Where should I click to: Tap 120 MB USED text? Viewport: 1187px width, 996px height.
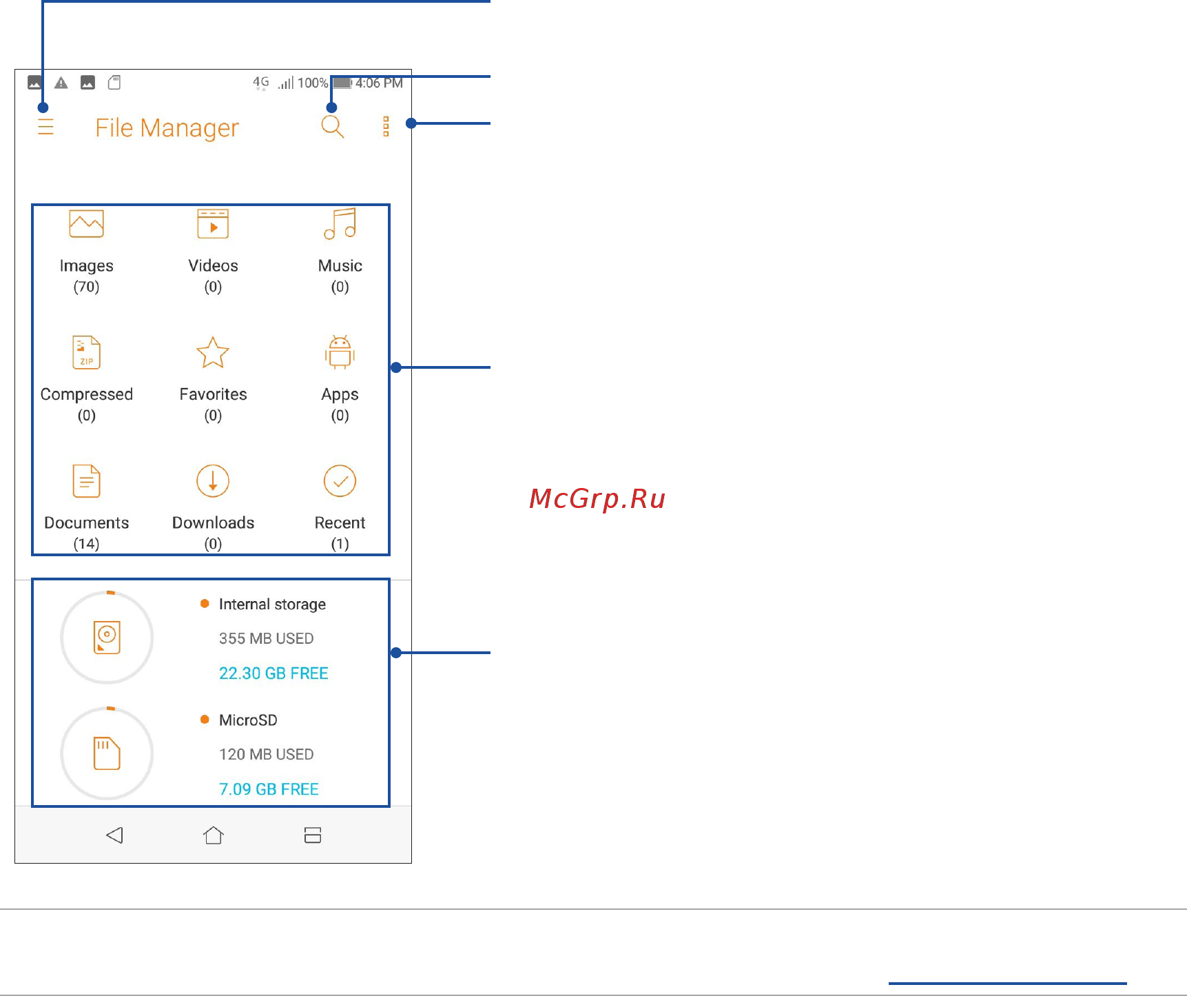(266, 755)
